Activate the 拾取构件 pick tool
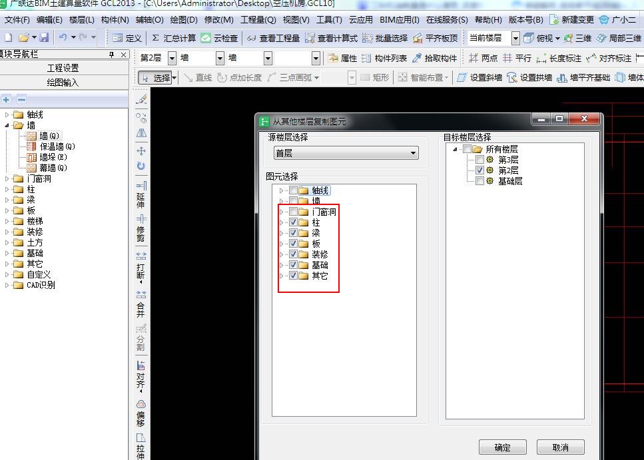The image size is (644, 460). 434,59
